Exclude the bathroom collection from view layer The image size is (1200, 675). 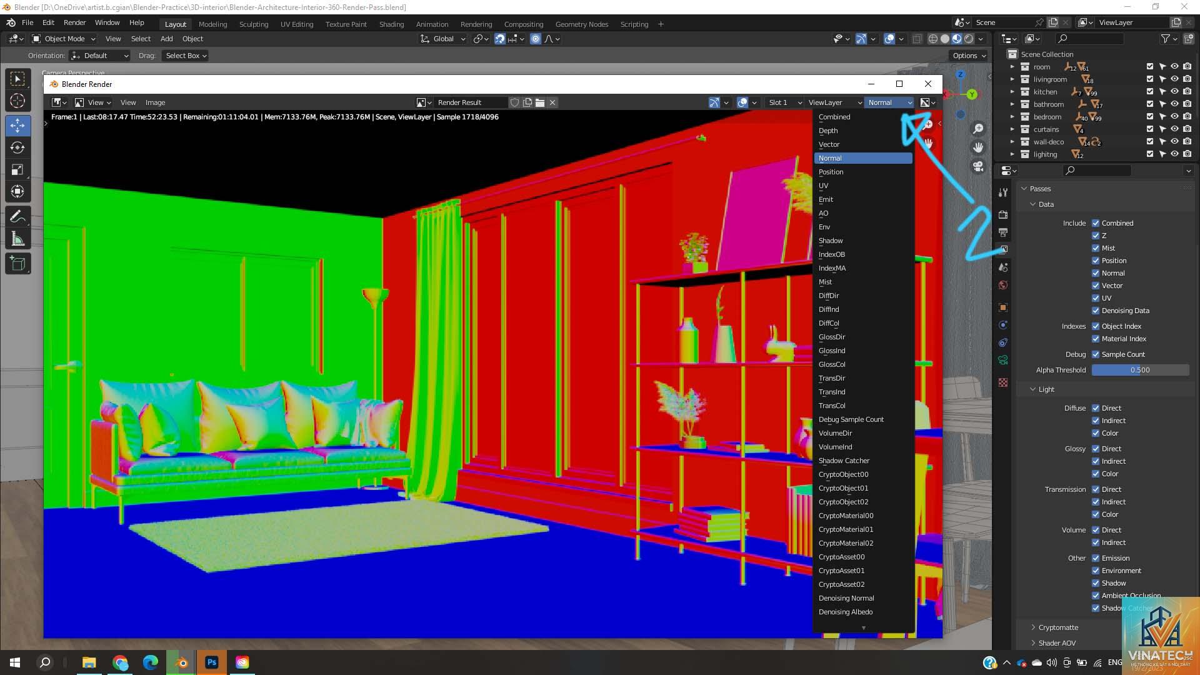[x=1150, y=104]
